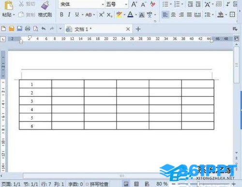Increase font size with larger A
The image size is (242, 187).
point(134,4)
